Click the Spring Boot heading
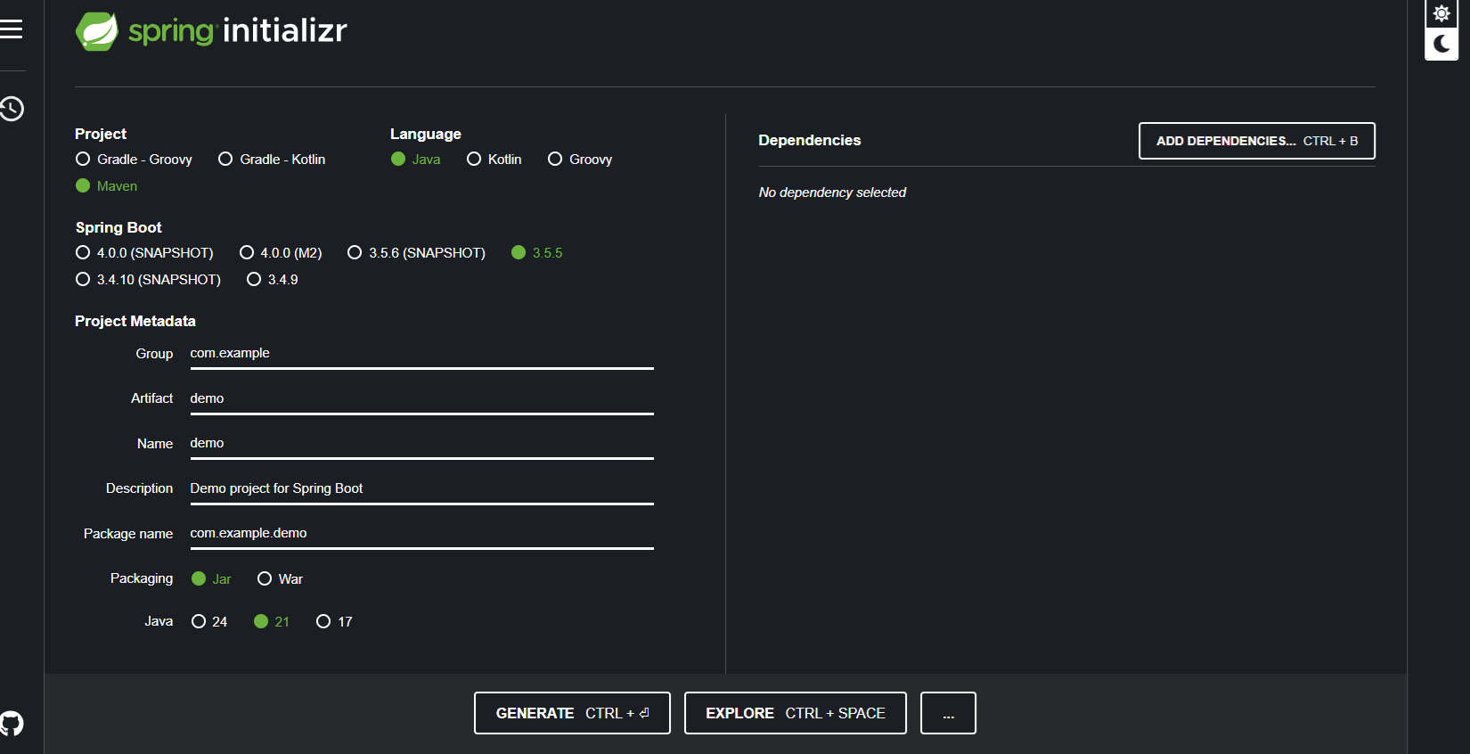This screenshot has height=754, width=1470. (118, 227)
